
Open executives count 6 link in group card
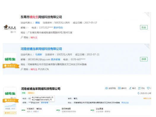pyautogui.click(x=38, y=112)
